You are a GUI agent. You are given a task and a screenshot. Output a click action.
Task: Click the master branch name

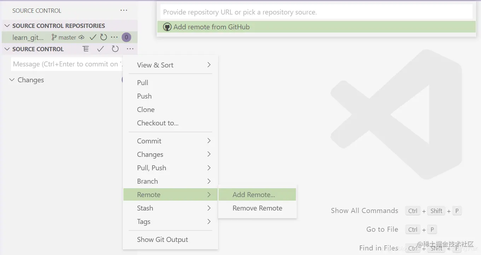(67, 37)
